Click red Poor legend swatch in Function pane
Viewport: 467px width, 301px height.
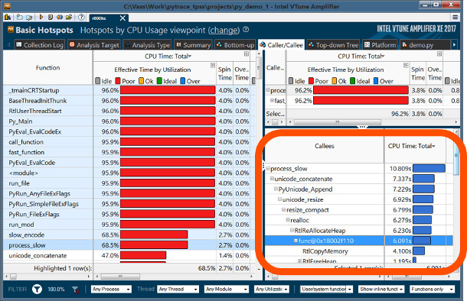click(118, 81)
